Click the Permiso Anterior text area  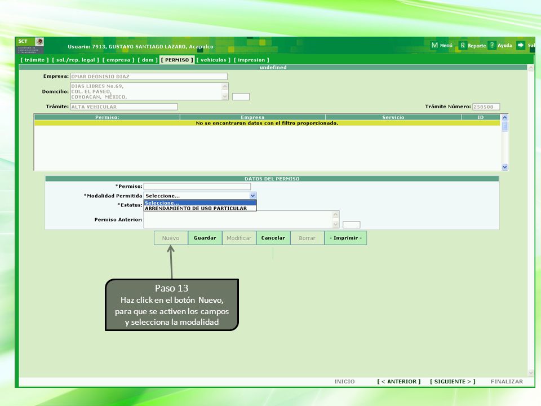(242, 219)
